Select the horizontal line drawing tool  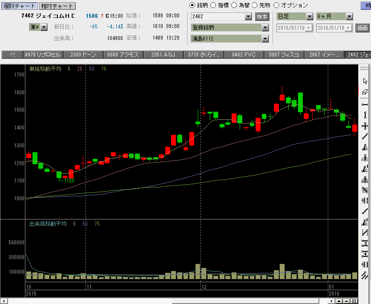tap(365, 105)
